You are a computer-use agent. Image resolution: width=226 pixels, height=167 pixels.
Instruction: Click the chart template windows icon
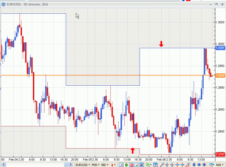tap(155, 165)
